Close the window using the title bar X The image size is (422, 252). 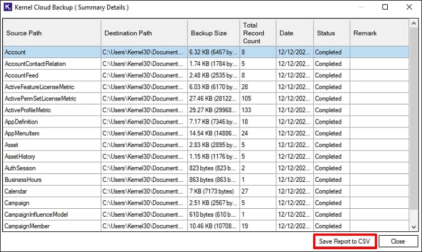point(409,7)
